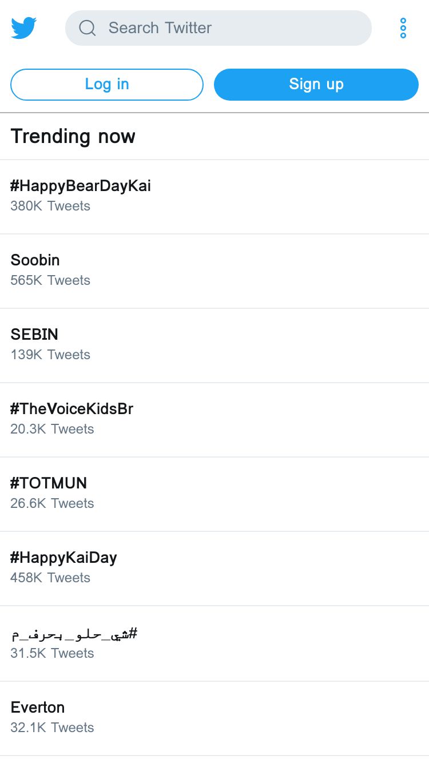Click the Trending now heading

[73, 136]
